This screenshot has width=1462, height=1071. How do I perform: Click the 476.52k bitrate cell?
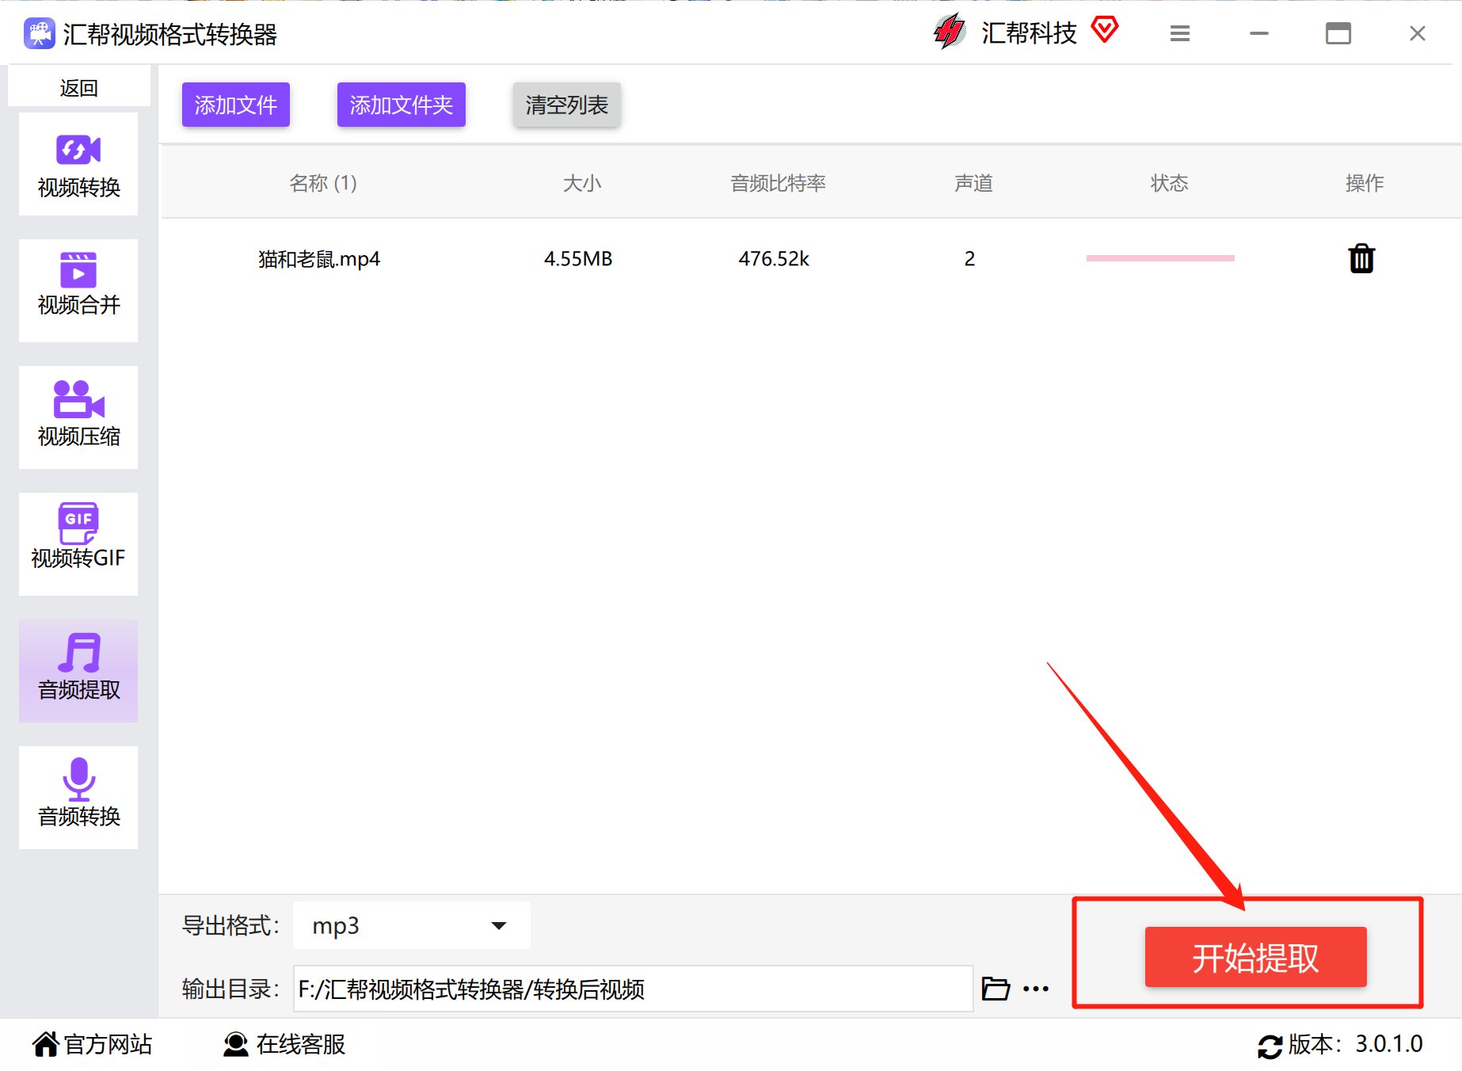[x=774, y=259]
